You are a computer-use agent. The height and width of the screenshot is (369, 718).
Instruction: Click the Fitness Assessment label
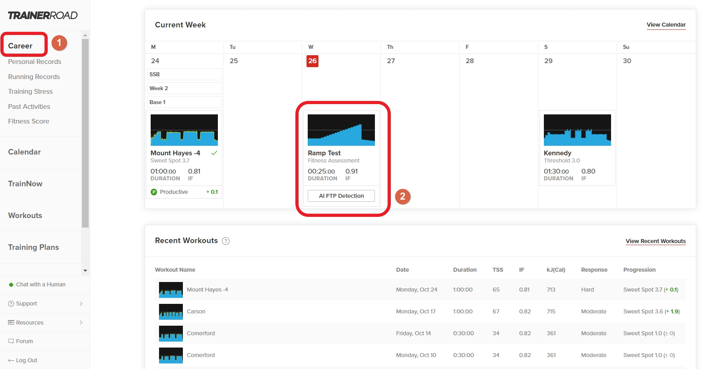pyautogui.click(x=334, y=161)
